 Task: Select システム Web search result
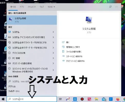32,81
